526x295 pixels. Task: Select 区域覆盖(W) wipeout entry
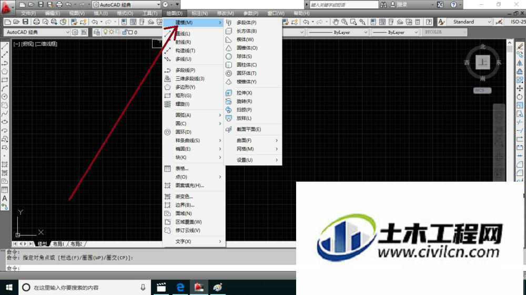coord(194,222)
